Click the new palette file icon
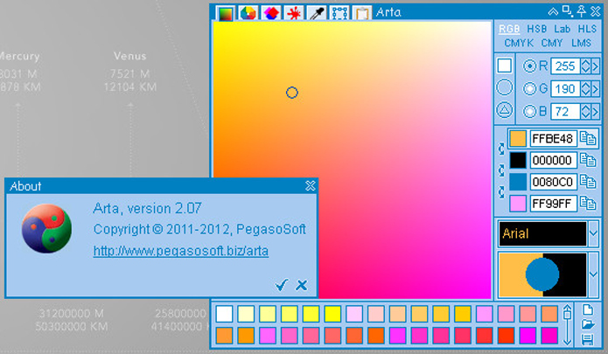This screenshot has width=608, height=354. (588, 310)
